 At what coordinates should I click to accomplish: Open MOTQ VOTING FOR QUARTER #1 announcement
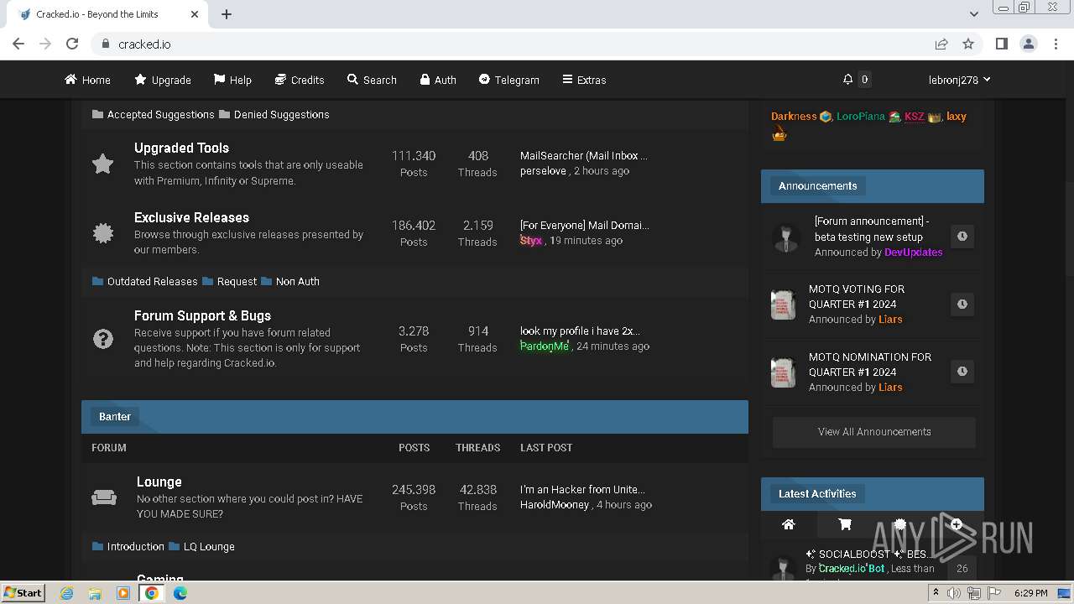(856, 296)
